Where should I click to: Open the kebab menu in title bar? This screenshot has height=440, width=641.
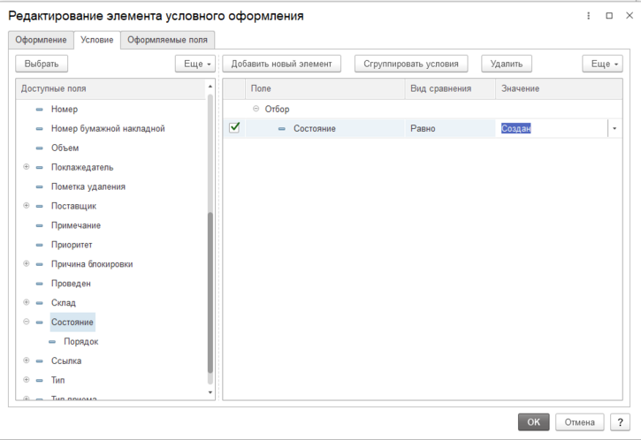point(589,16)
